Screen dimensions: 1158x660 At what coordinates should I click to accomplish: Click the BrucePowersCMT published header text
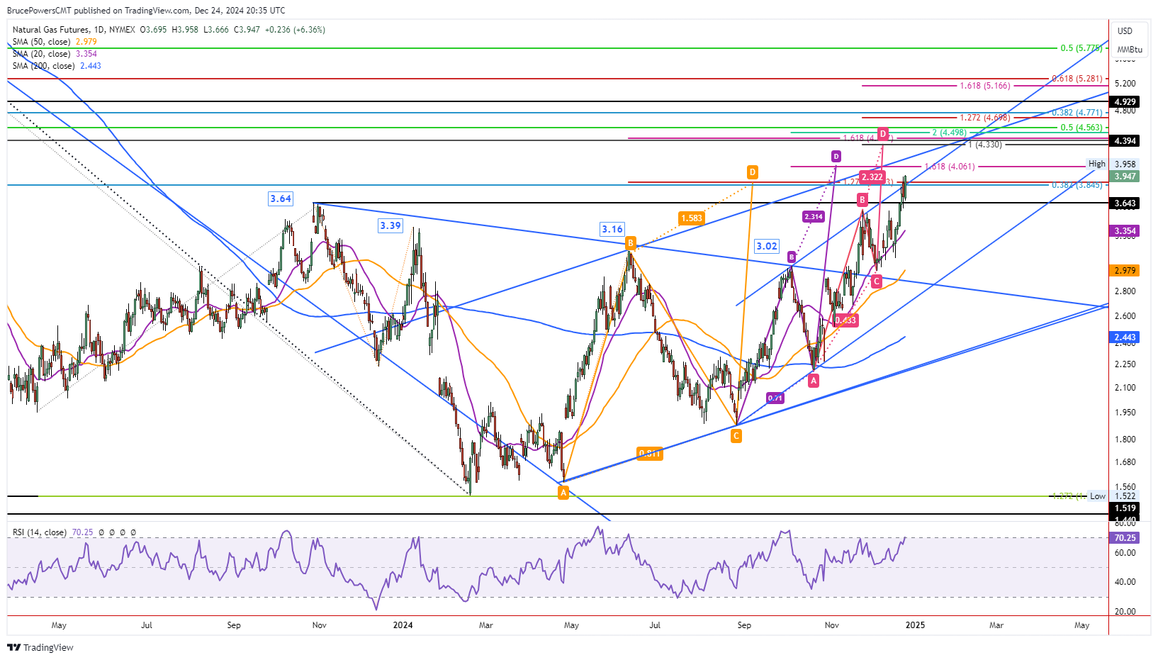pyautogui.click(x=146, y=11)
